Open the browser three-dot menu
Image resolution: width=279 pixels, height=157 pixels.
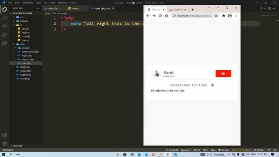coord(236,16)
